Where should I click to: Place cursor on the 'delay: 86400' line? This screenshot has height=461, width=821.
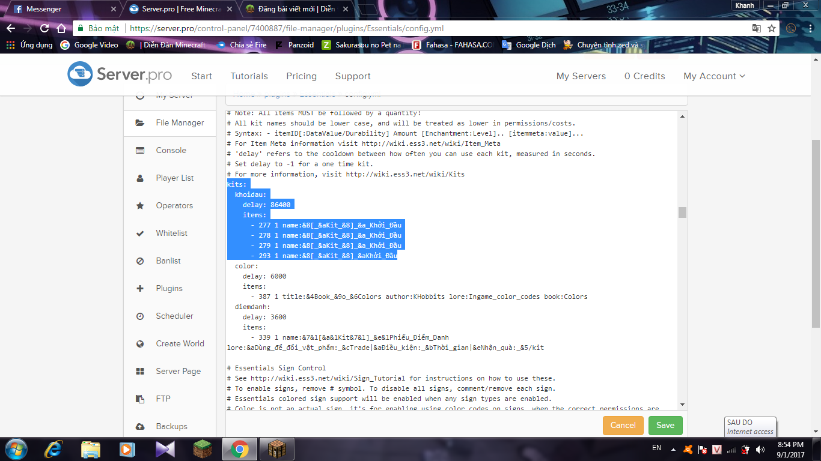click(266, 205)
